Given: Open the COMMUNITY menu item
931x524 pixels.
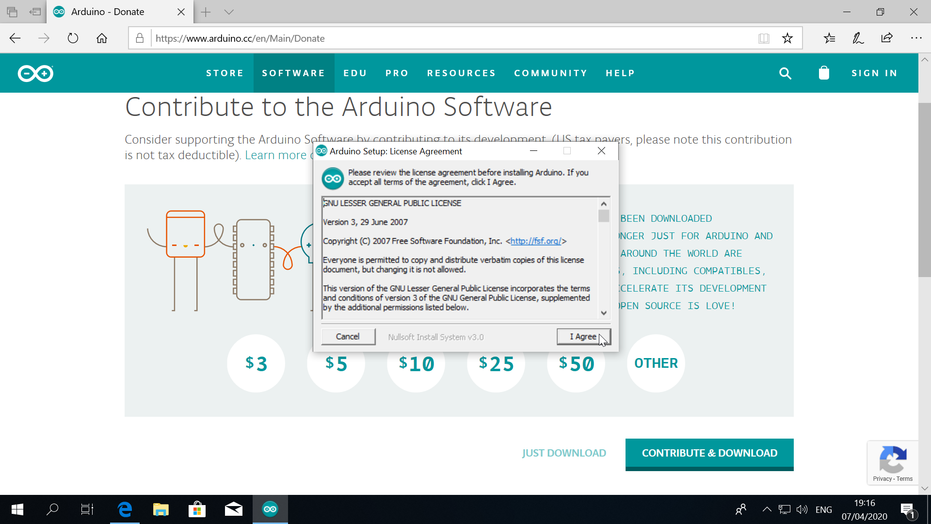Looking at the screenshot, I should (x=551, y=73).
